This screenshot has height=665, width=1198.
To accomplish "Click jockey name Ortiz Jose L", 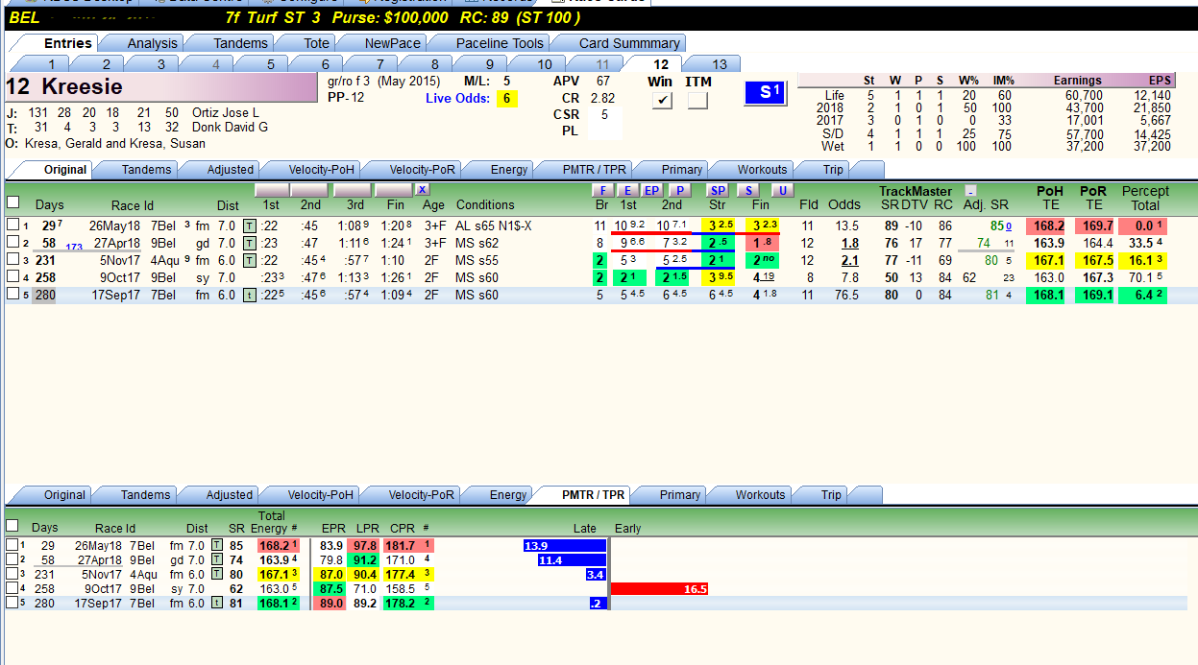I will 226,112.
